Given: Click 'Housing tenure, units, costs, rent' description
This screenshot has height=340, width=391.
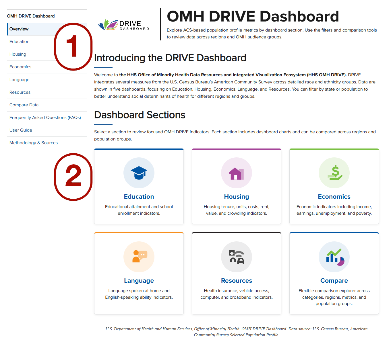Looking at the screenshot, I should 237,210.
